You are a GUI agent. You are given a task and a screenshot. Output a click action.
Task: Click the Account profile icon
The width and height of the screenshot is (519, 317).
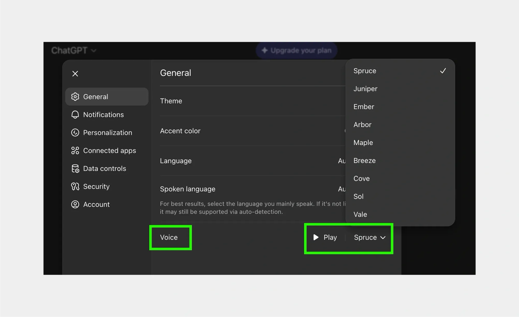click(x=75, y=204)
